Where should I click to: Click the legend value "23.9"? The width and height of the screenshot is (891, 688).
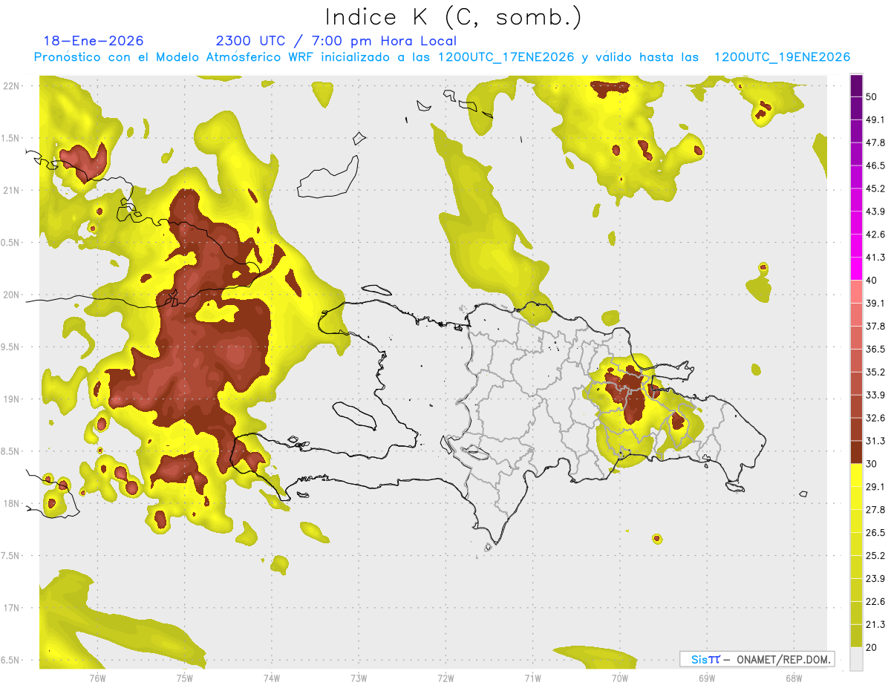tap(875, 580)
